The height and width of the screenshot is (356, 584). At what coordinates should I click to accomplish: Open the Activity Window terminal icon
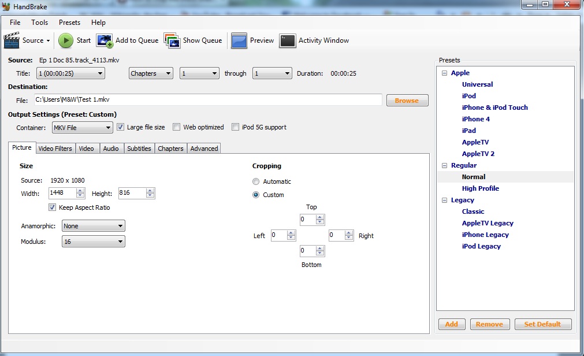click(288, 40)
